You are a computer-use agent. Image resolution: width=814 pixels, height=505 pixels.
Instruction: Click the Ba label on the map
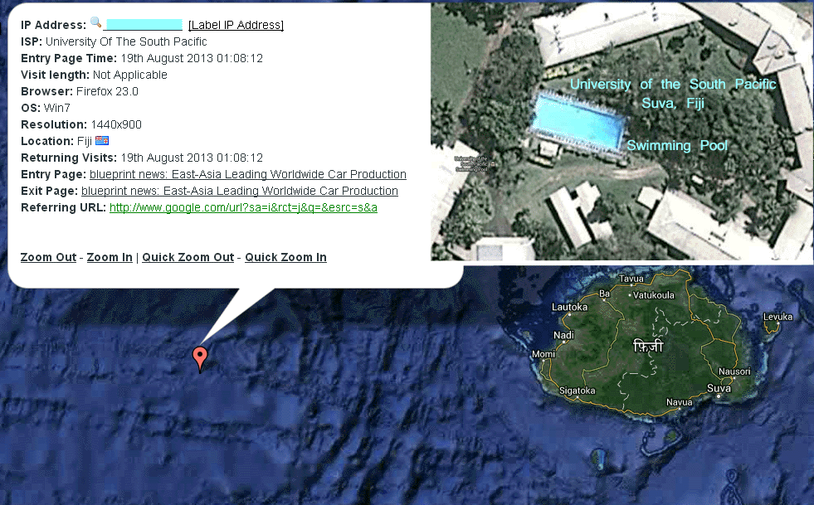click(x=604, y=294)
